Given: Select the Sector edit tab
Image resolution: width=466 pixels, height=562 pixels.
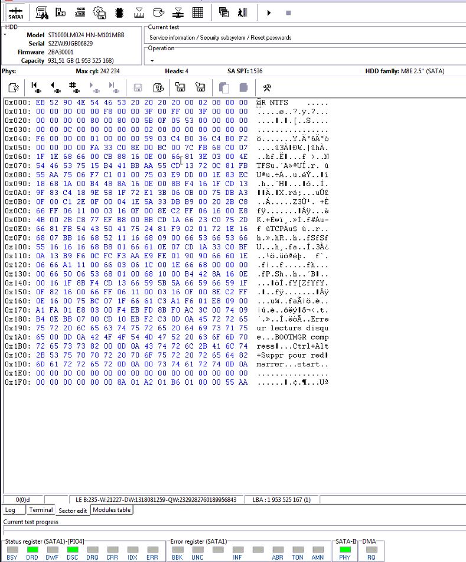Looking at the screenshot, I should click(73, 511).
